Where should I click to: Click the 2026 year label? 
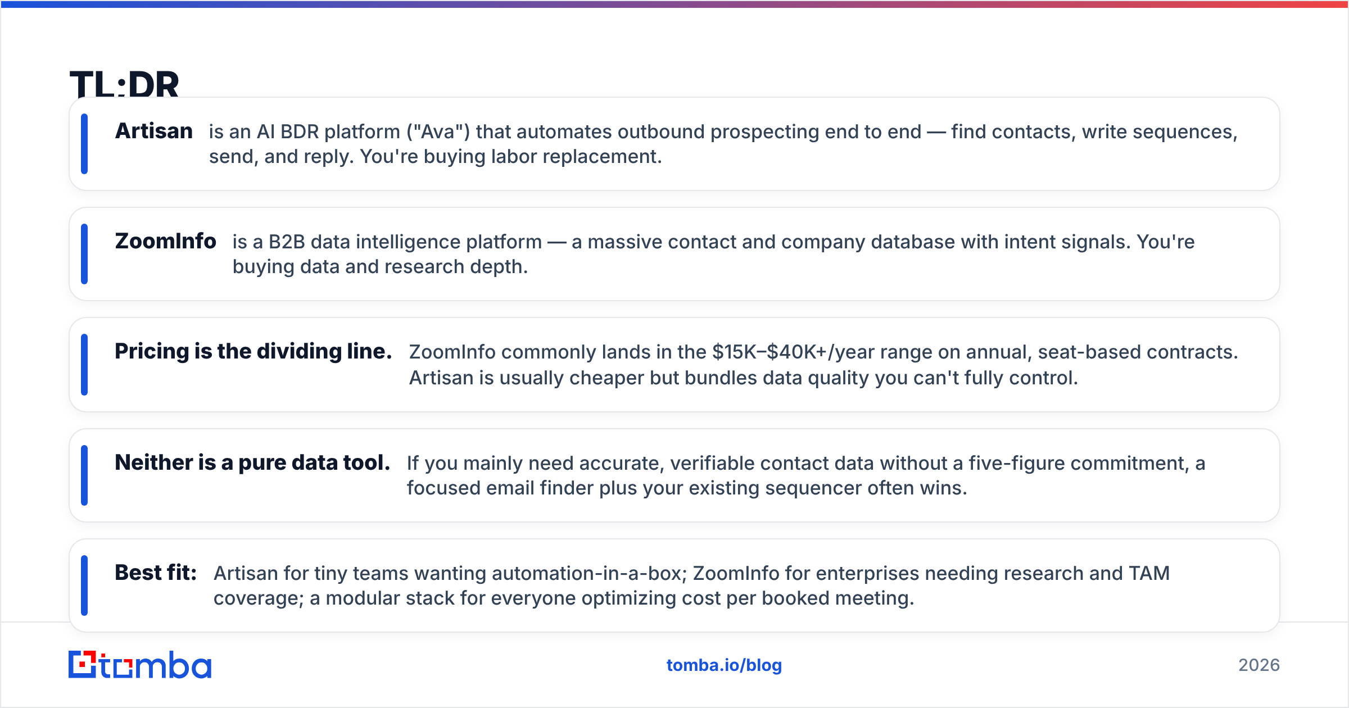(x=1259, y=665)
